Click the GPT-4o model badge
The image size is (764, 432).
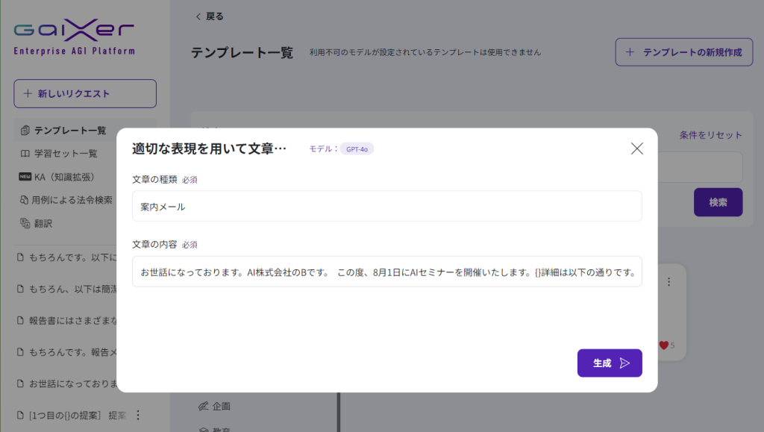coord(357,149)
